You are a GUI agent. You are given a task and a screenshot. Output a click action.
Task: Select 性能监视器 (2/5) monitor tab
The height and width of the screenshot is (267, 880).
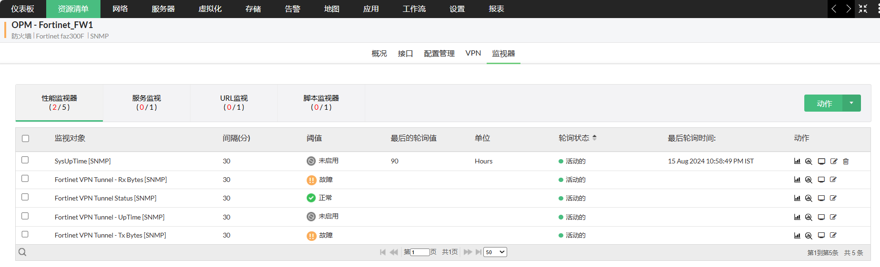click(60, 103)
